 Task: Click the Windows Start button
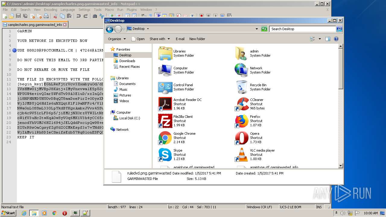tap(8, 213)
